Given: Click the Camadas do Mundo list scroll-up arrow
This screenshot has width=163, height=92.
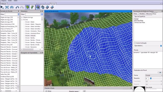Looking at the screenshot, I should [18, 17].
